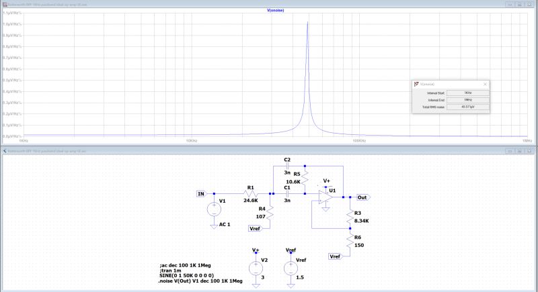Click the 10.6K value of R5

[293, 182]
